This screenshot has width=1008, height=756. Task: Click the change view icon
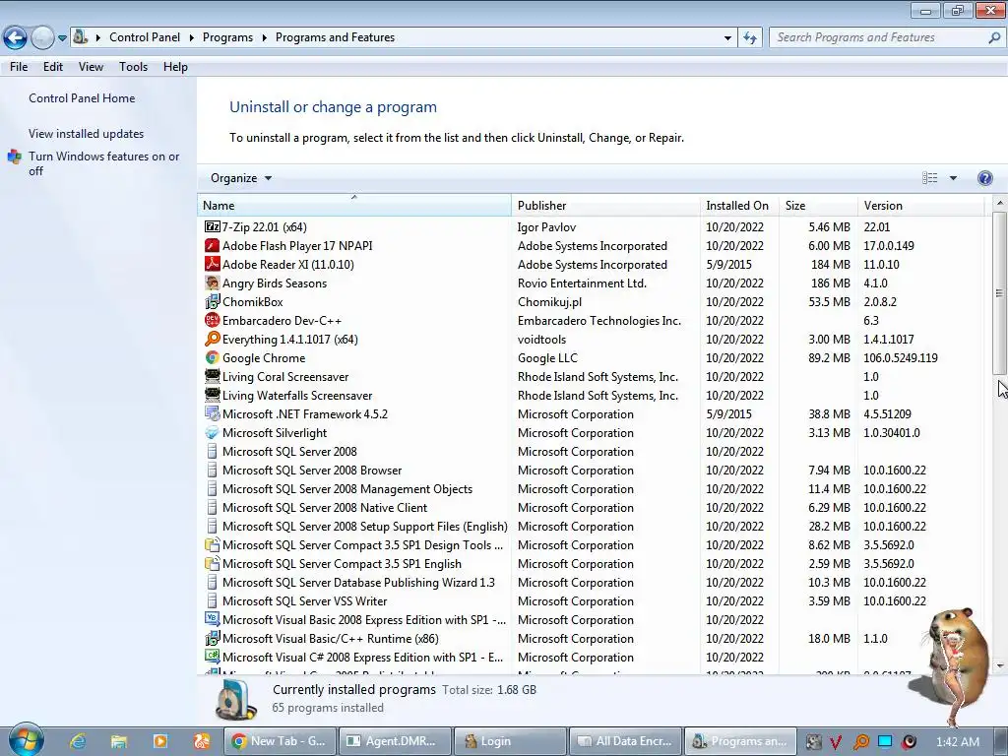(929, 178)
